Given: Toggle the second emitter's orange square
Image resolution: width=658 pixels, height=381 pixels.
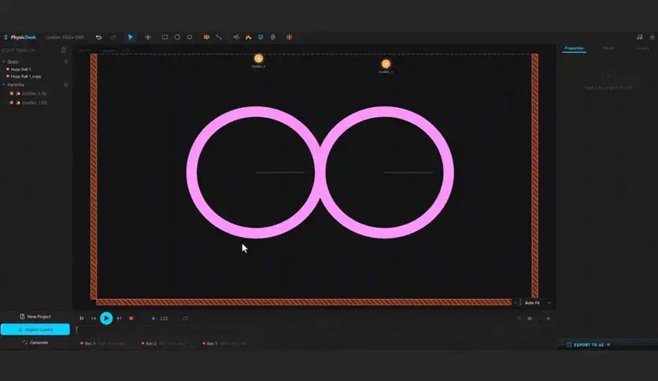Looking at the screenshot, I should click(11, 103).
